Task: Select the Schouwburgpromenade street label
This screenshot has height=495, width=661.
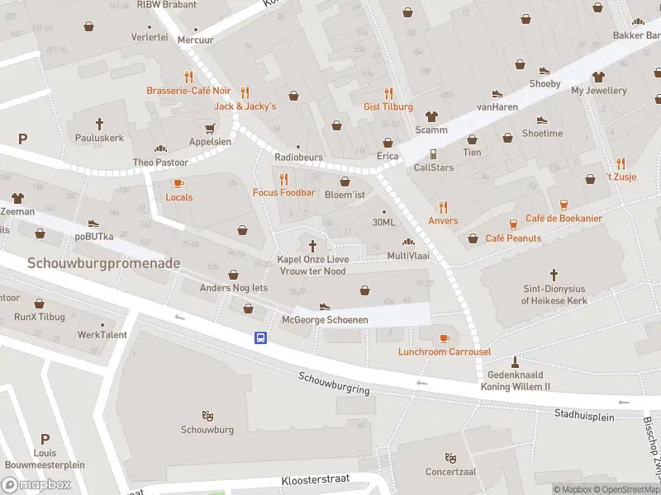Action: pos(104,263)
